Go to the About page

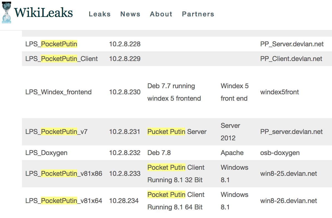coord(161,14)
